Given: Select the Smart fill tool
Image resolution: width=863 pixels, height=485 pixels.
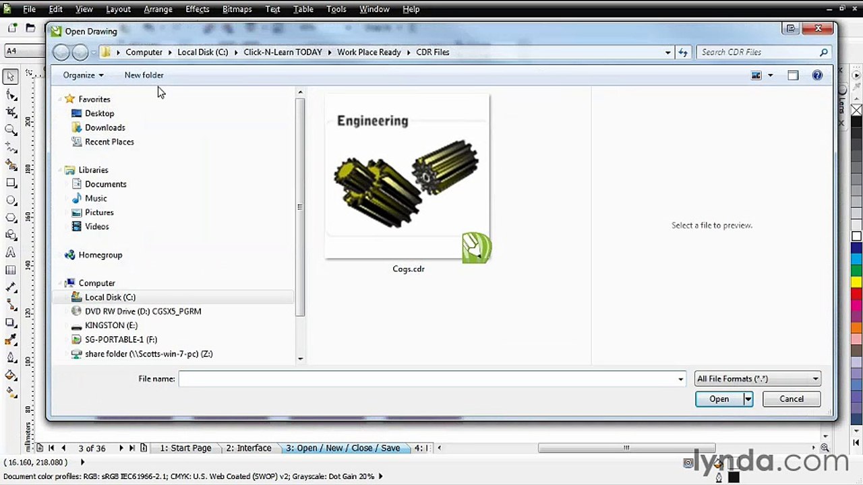Looking at the screenshot, I should click(x=11, y=164).
